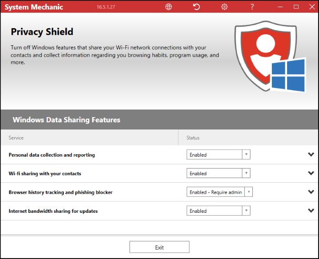
Task: Maximize the System Mechanic window
Action: pyautogui.click(x=296, y=7)
